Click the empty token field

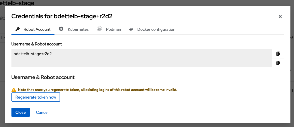click(x=142, y=63)
